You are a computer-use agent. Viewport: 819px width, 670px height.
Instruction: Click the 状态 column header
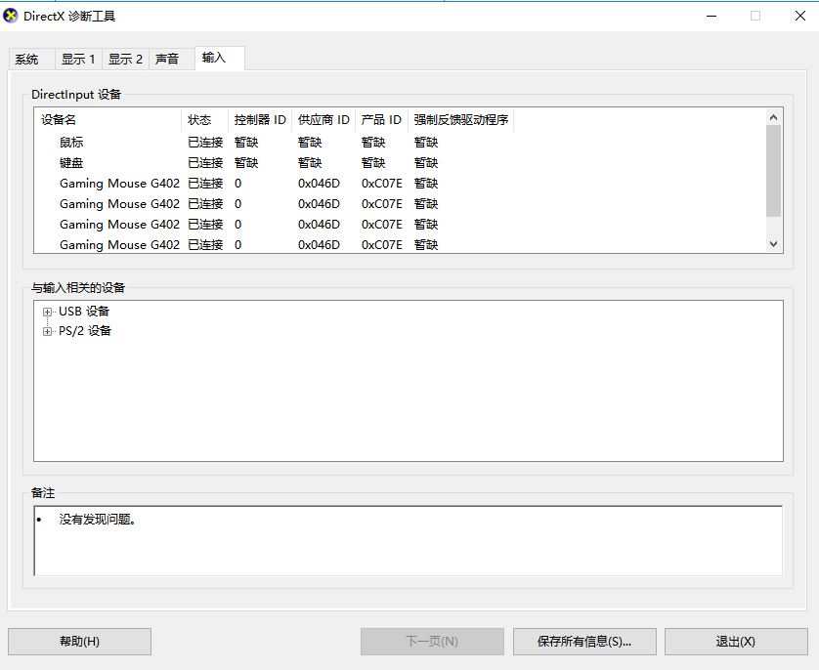[x=205, y=120]
